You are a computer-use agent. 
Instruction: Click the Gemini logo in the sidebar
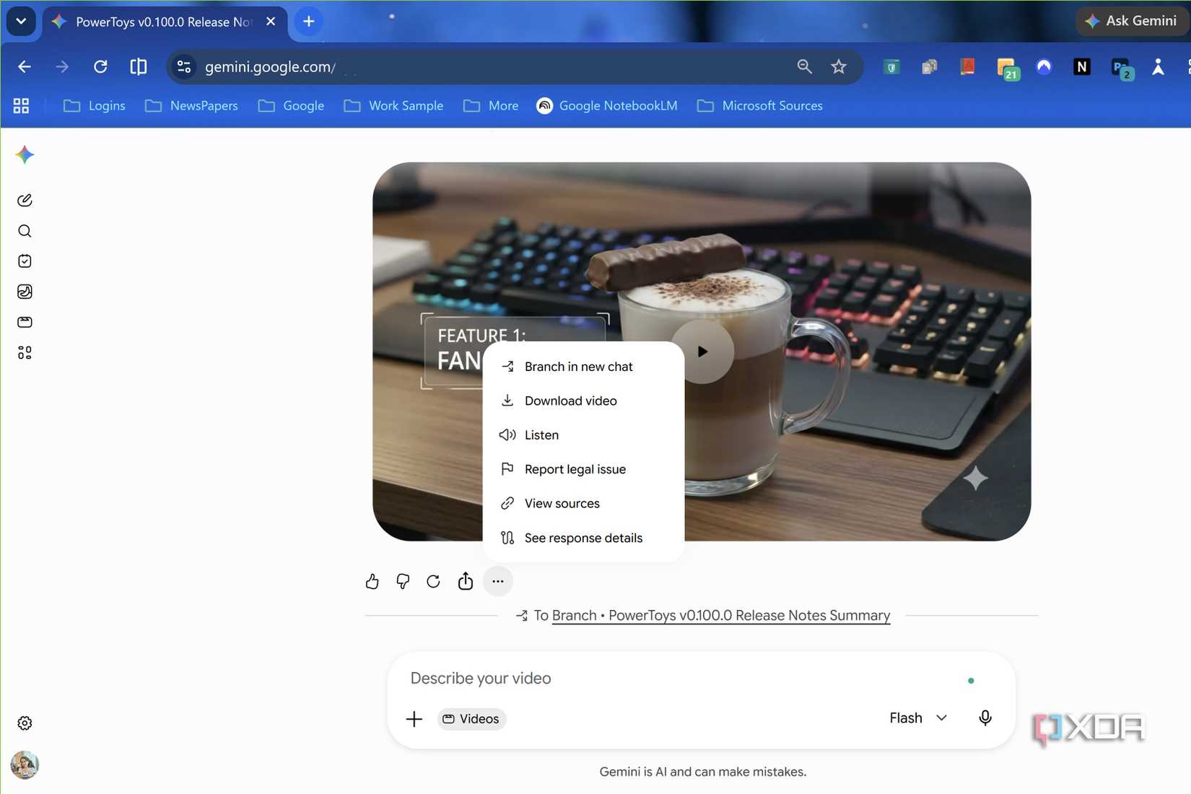25,154
